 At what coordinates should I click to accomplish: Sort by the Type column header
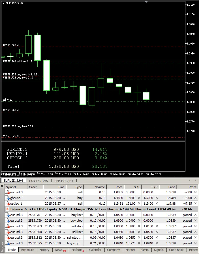(x=75, y=187)
